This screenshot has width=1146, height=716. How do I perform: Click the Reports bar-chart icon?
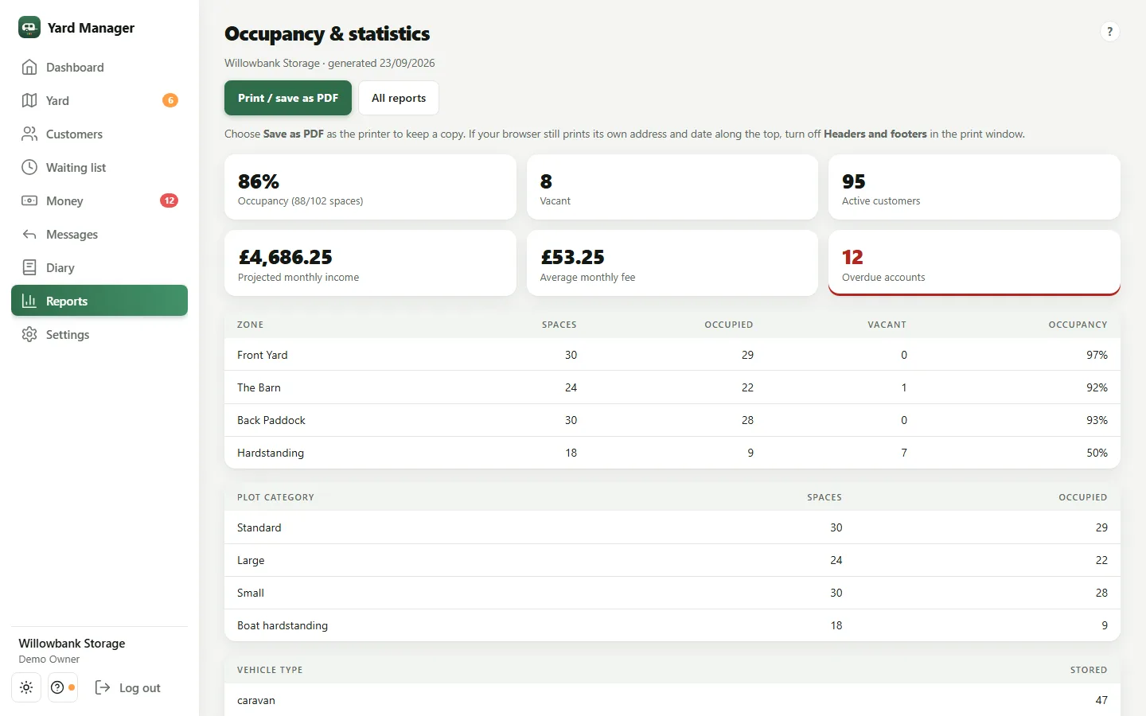click(x=29, y=302)
